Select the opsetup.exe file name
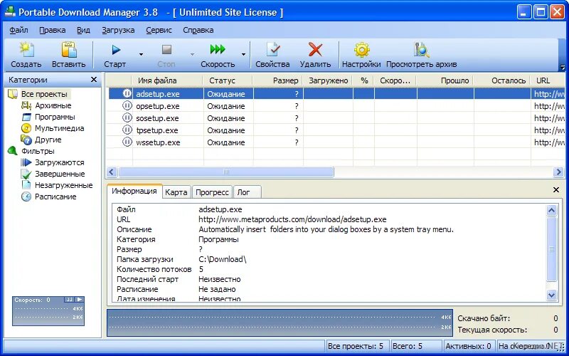Image resolution: width=569 pixels, height=356 pixels. (x=157, y=106)
